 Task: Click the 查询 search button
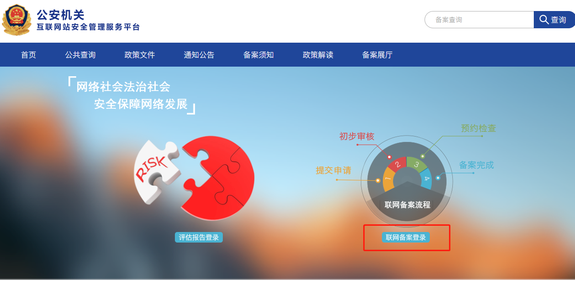(553, 20)
